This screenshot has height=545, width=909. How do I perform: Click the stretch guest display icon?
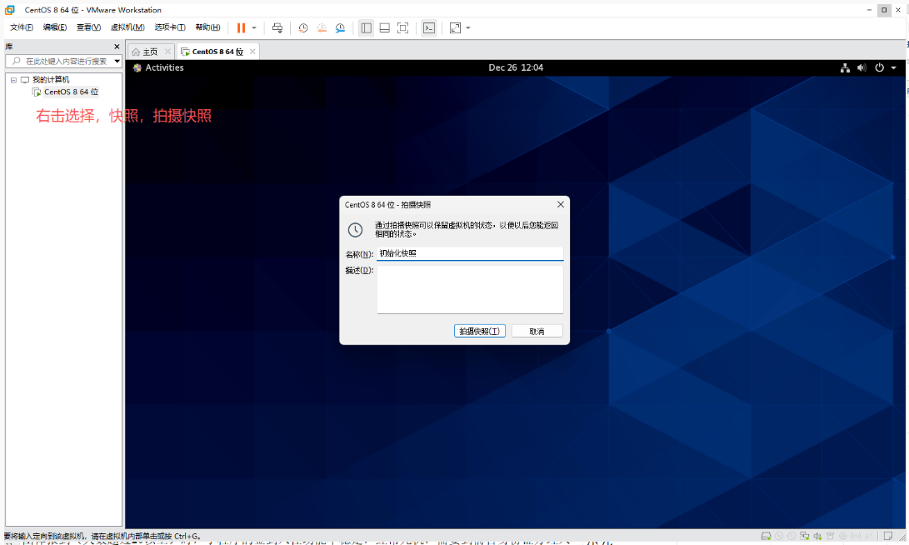(x=455, y=27)
